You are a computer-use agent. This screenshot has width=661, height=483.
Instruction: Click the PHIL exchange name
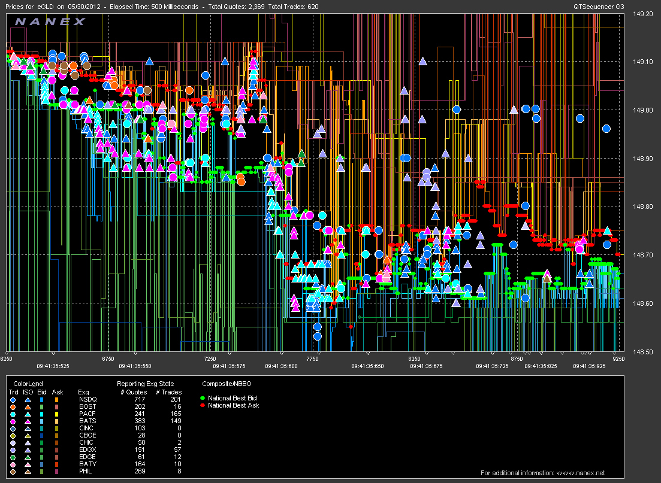(x=86, y=471)
